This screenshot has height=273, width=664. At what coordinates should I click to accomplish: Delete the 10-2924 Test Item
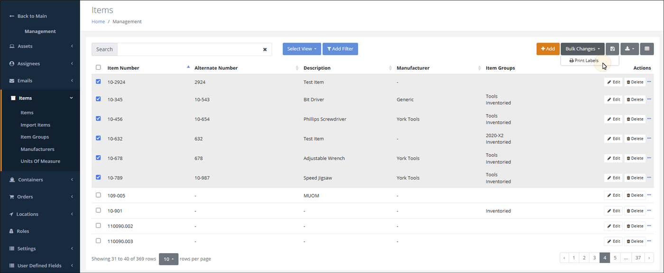pyautogui.click(x=635, y=82)
